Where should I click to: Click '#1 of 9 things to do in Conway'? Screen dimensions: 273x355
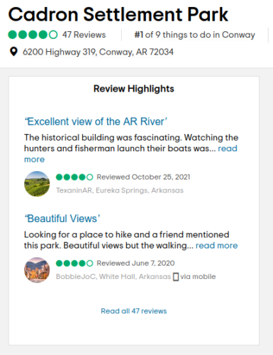click(195, 35)
